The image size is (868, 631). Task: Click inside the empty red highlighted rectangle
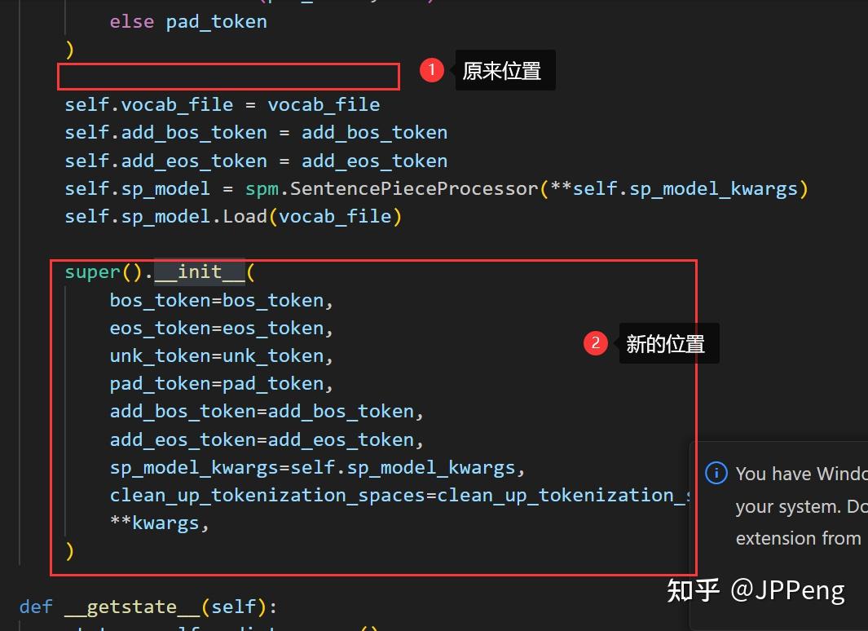(x=228, y=76)
